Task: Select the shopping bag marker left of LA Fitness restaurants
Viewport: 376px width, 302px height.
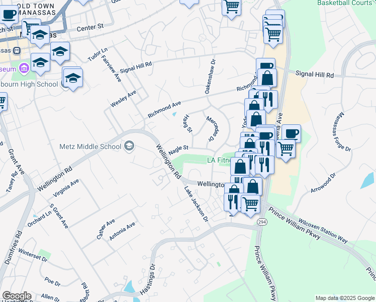Action: coord(240,167)
